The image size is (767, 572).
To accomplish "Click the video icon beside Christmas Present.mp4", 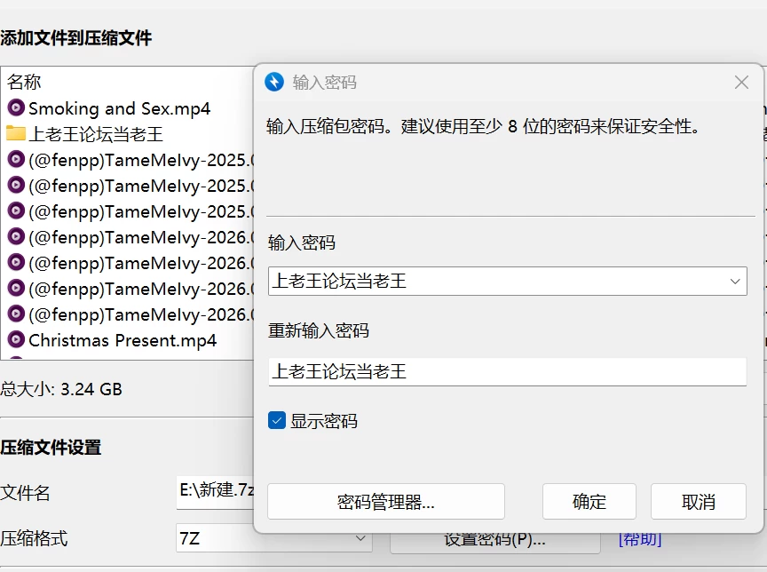I will (x=16, y=339).
